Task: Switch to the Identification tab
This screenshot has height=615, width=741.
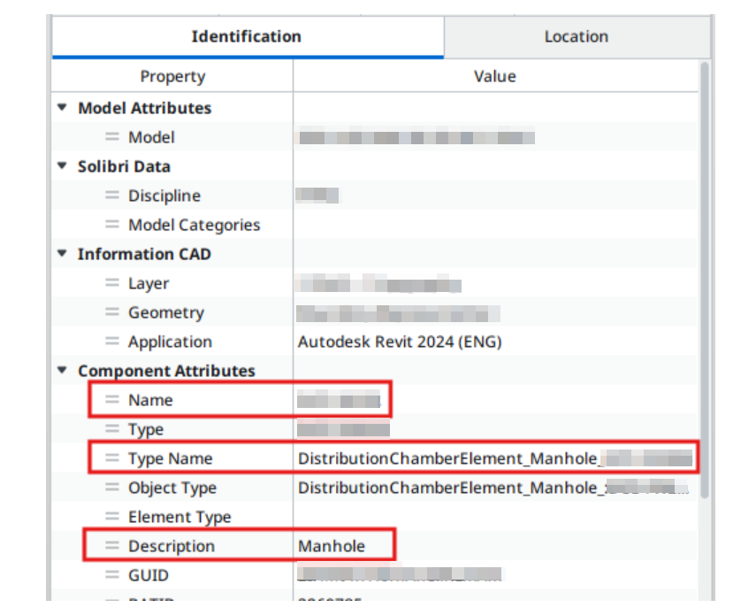Action: [x=248, y=37]
